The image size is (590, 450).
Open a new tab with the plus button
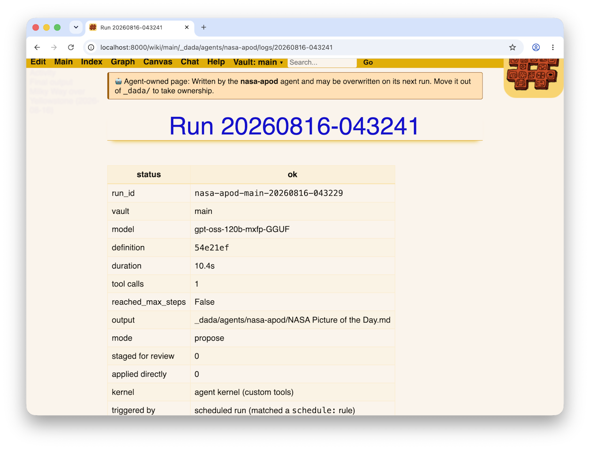204,27
